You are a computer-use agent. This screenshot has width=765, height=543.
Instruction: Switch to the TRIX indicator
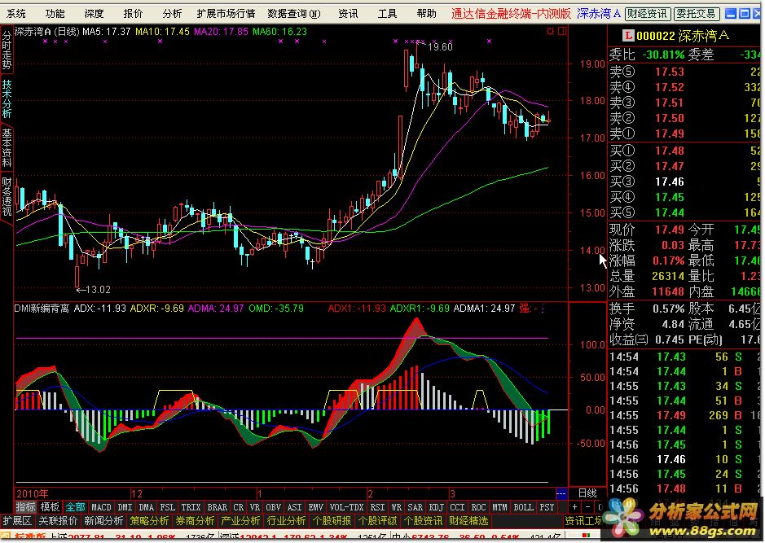[191, 507]
